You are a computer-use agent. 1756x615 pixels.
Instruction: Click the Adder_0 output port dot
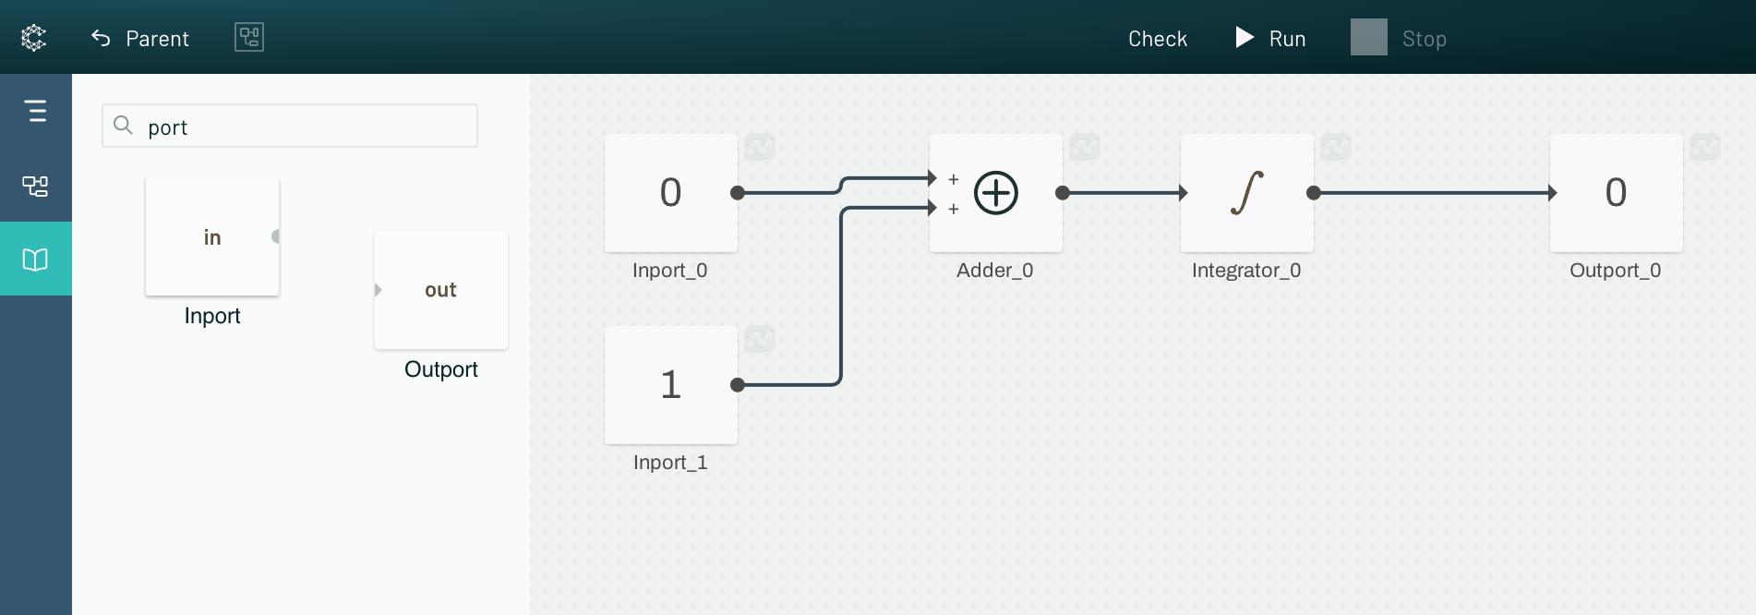1063,193
